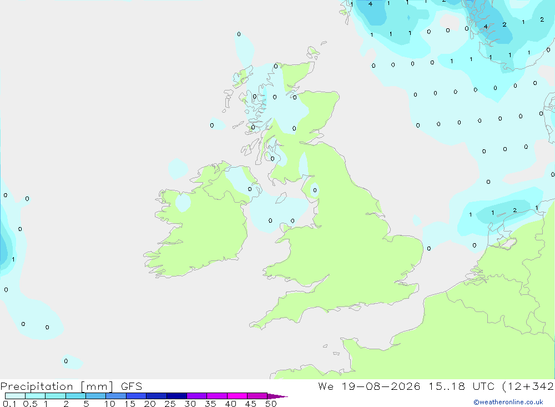
Task: Click the '35' scale label
Action: click(210, 404)
